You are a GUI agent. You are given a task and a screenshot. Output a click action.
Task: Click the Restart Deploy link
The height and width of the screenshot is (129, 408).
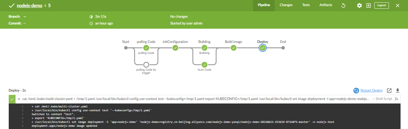(x=372, y=91)
